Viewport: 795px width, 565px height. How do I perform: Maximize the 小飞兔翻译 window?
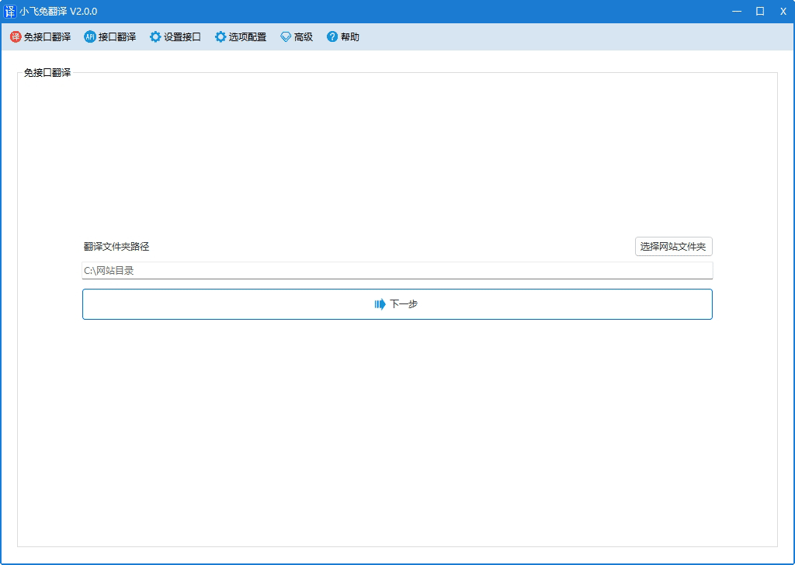(760, 11)
